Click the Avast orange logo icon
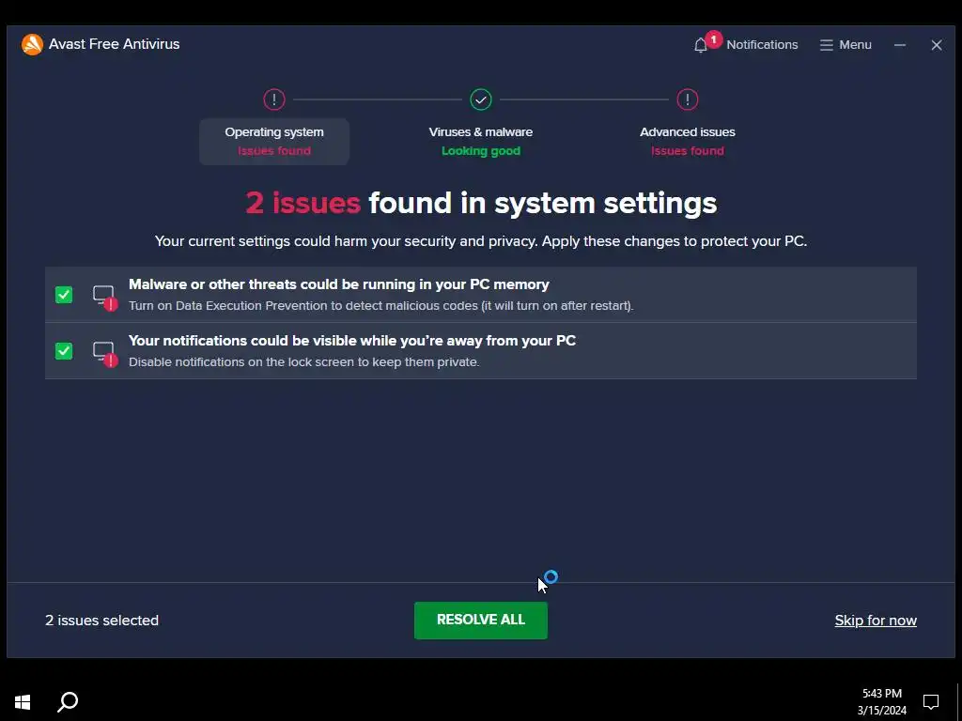Viewport: 962px width, 721px height. [x=32, y=44]
